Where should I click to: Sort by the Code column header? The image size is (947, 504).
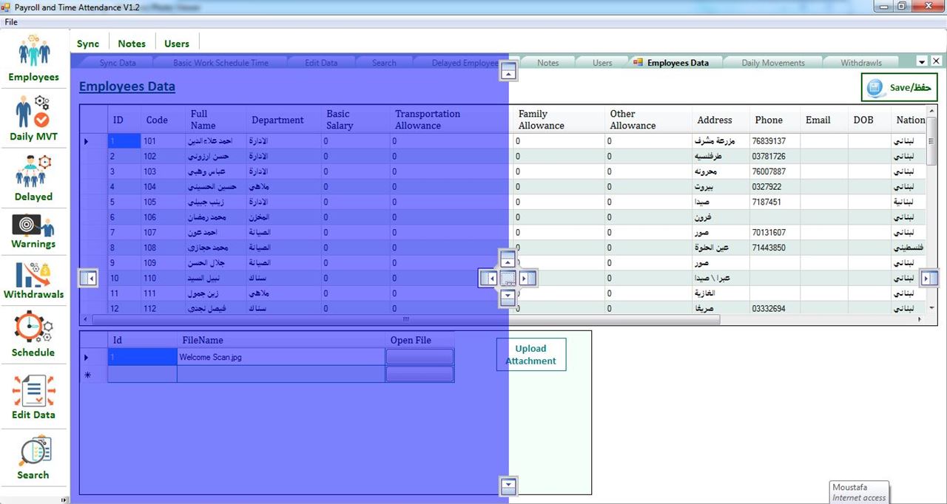coord(156,120)
